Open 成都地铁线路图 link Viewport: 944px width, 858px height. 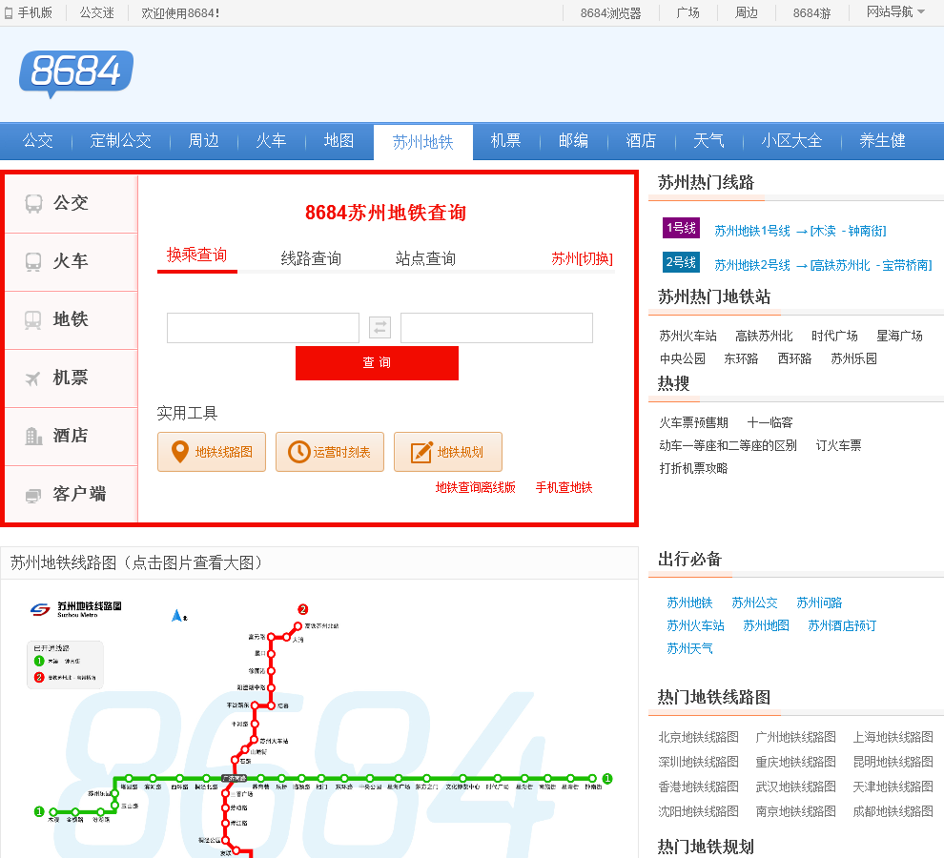point(893,811)
